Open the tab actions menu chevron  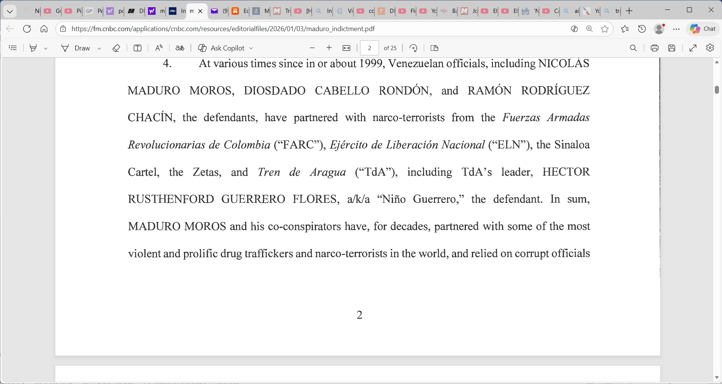(x=10, y=11)
